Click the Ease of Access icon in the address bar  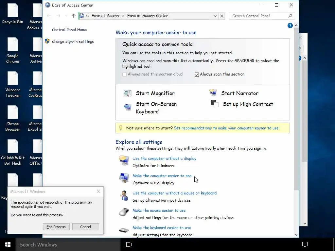tap(81, 16)
